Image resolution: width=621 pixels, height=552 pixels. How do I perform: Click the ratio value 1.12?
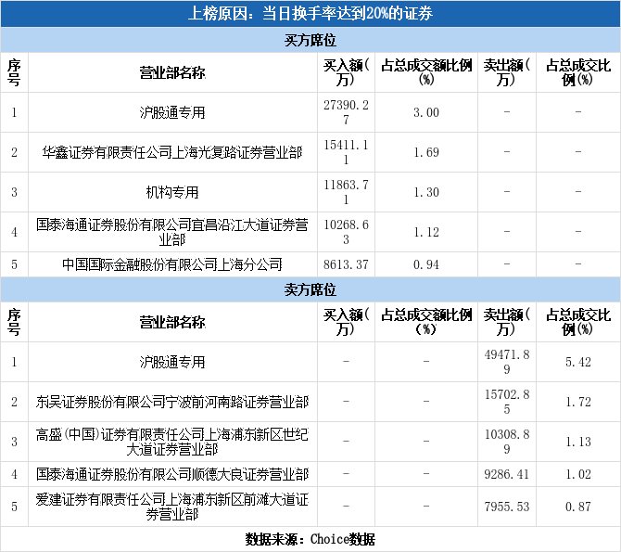coord(426,232)
